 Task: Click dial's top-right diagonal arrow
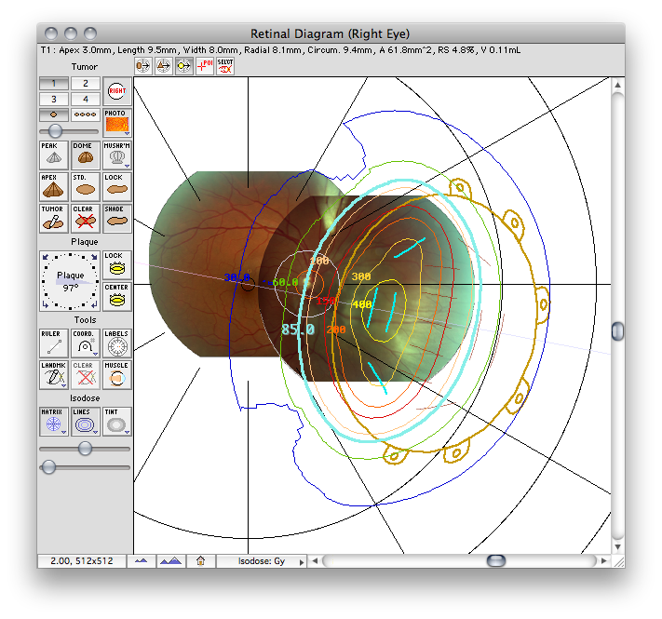(95, 257)
